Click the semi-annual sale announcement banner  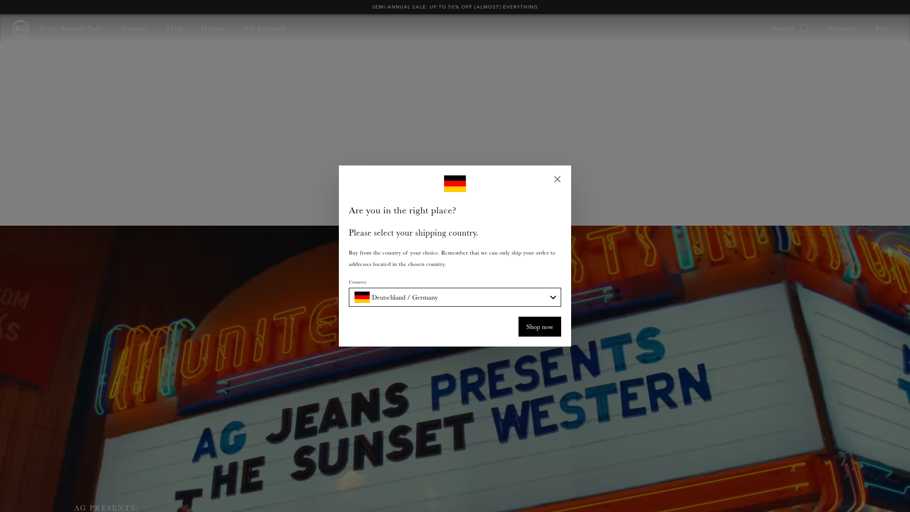pyautogui.click(x=455, y=7)
